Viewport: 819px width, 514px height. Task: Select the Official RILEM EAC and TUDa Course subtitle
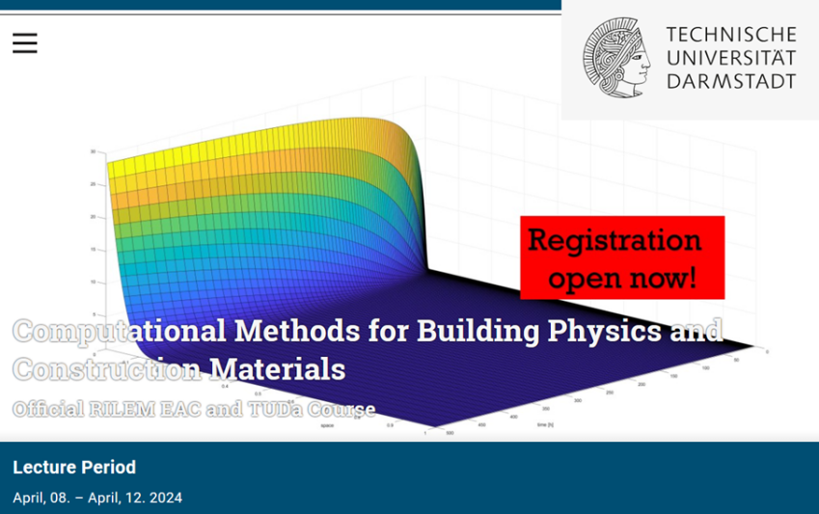pos(194,409)
